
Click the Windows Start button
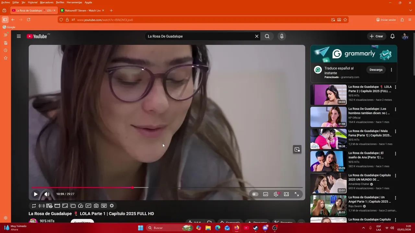140,228
